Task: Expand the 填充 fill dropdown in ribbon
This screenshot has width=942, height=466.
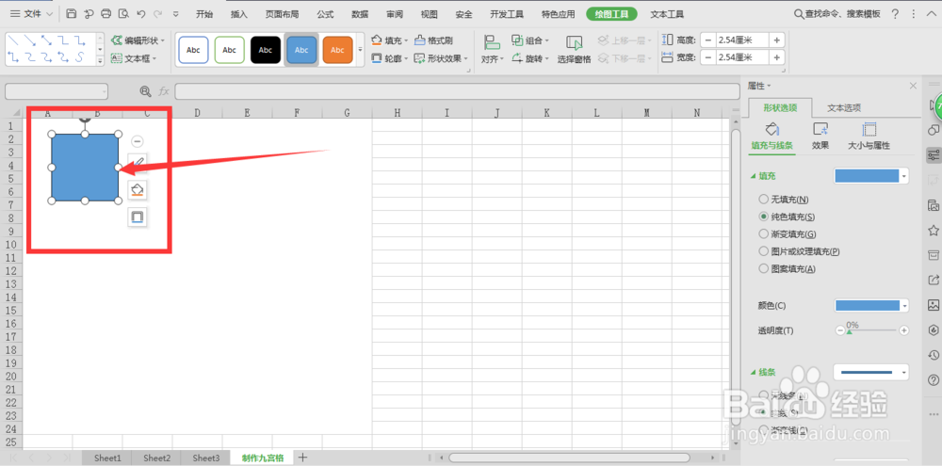Action: click(x=406, y=40)
